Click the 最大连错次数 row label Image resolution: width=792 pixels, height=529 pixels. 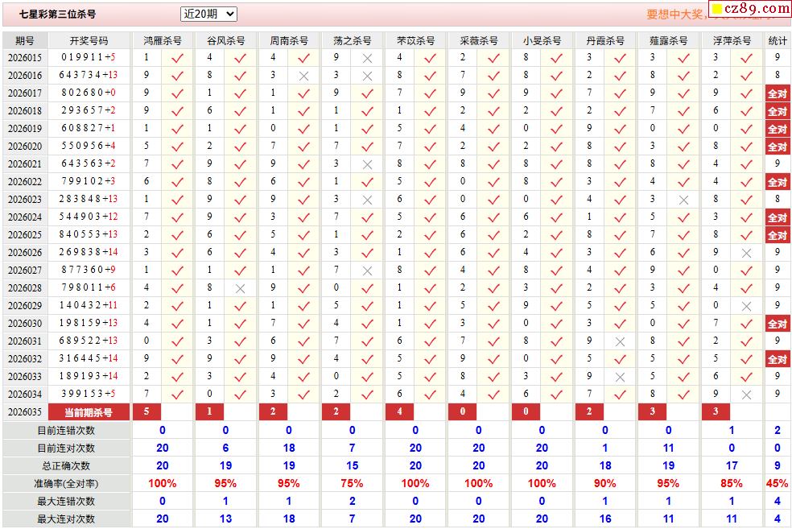click(67, 501)
